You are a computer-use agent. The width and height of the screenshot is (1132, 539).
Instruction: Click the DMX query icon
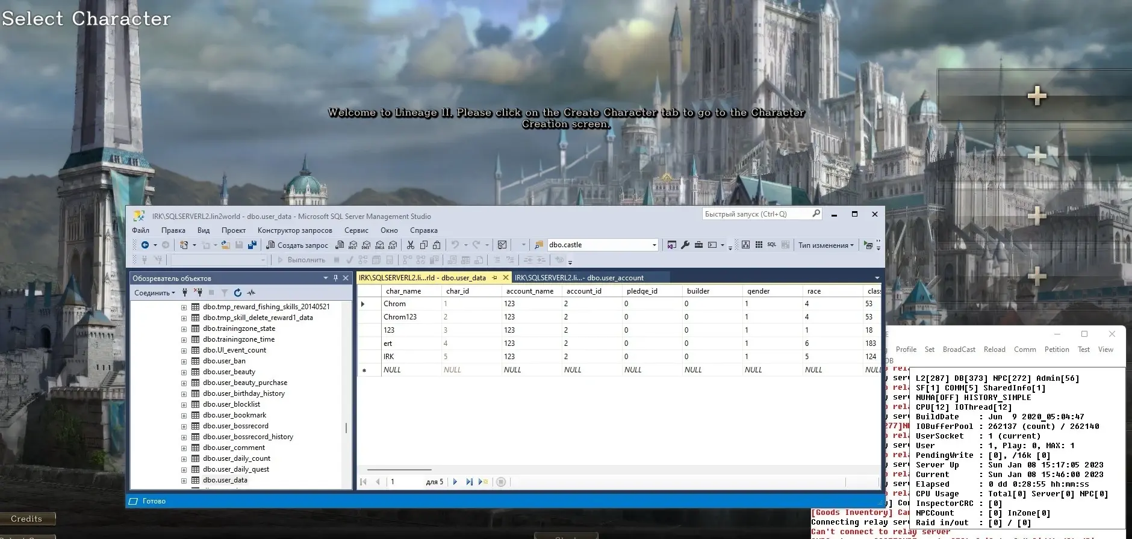[x=366, y=245]
